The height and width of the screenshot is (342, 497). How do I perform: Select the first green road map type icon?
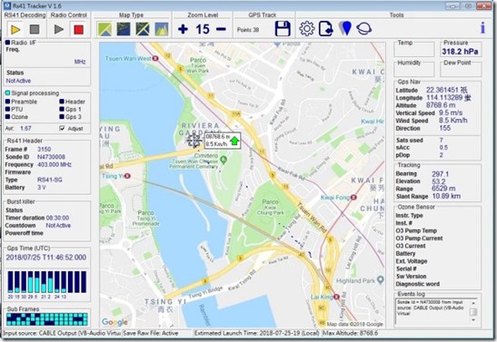(x=104, y=29)
